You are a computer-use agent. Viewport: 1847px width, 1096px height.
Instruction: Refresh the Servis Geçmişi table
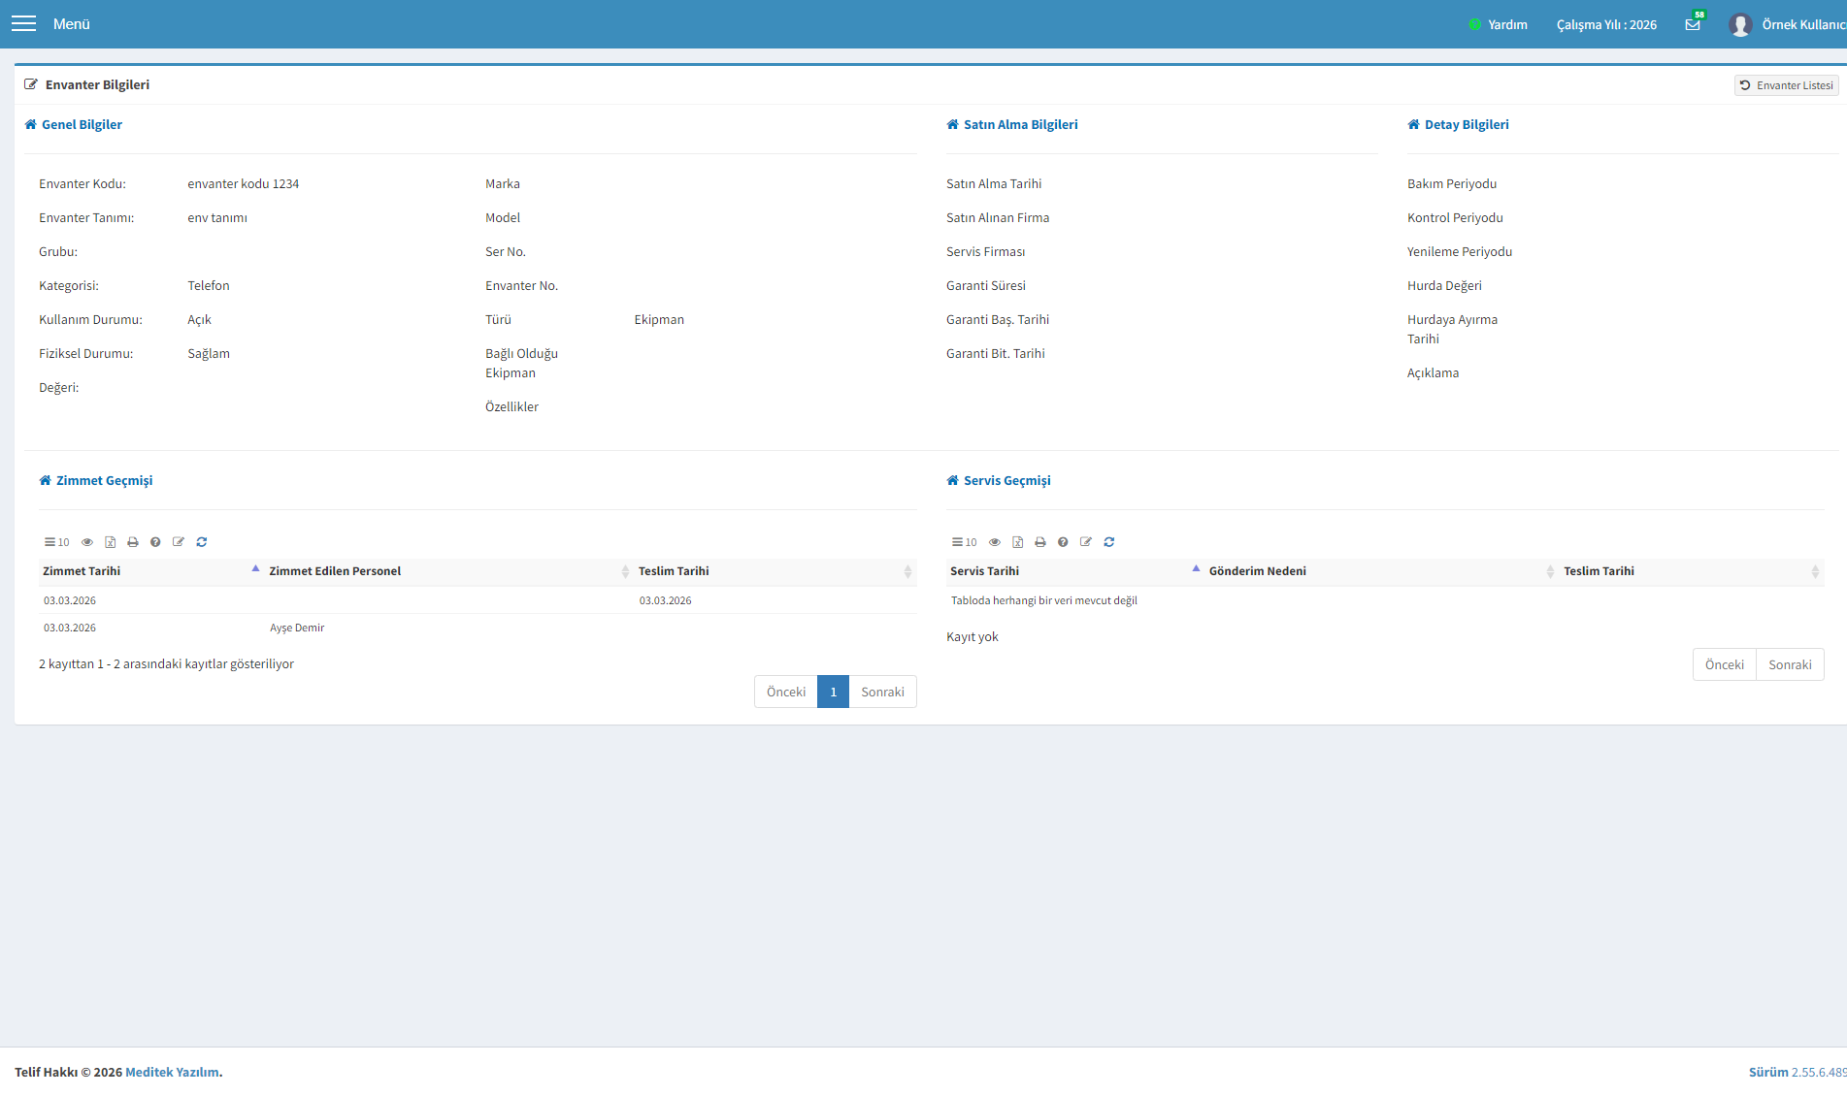point(1109,542)
